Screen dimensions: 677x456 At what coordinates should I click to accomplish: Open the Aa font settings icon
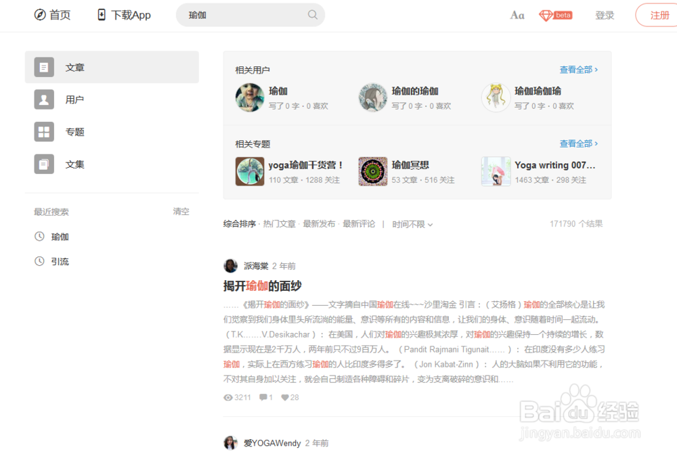point(517,16)
